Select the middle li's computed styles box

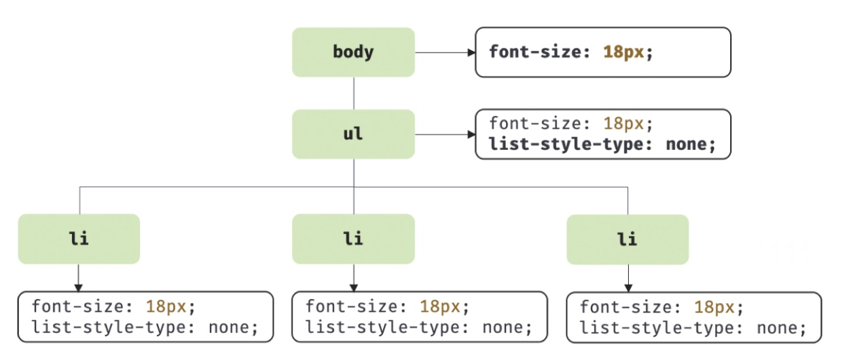(x=419, y=317)
